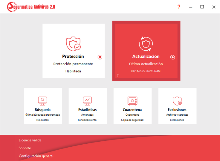Open Amenazas under Estadísticas
The width and height of the screenshot is (220, 161).
pyautogui.click(x=87, y=115)
